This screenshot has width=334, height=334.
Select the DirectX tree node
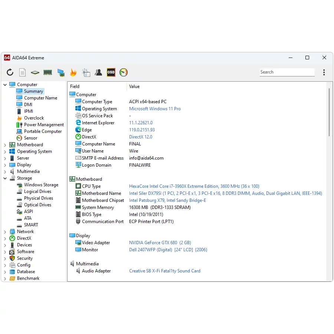tap(20, 238)
